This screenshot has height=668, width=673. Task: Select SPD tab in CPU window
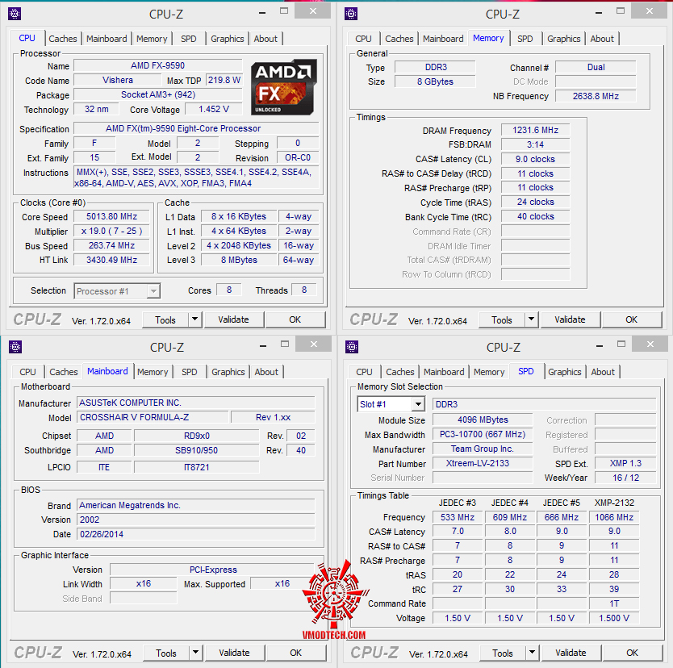(188, 39)
